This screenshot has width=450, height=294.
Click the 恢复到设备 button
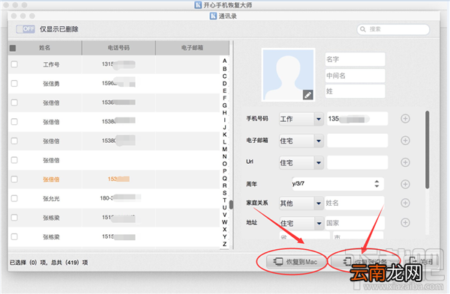[x=365, y=262]
